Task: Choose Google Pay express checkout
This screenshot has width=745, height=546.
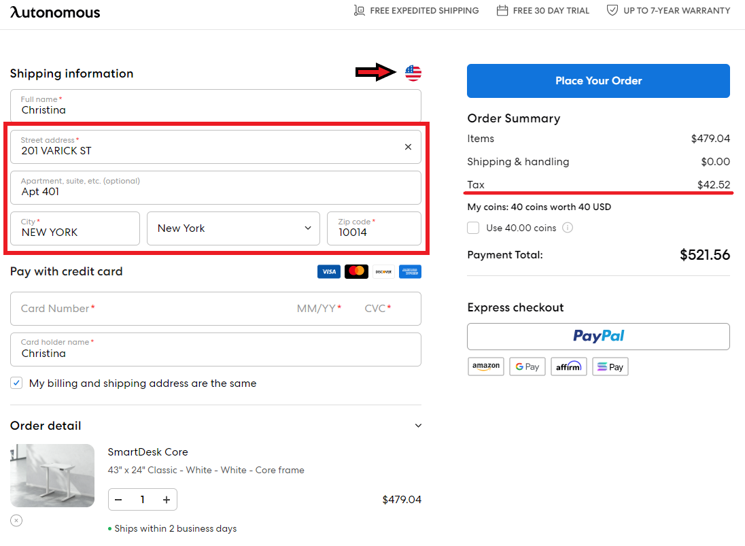Action: point(527,366)
